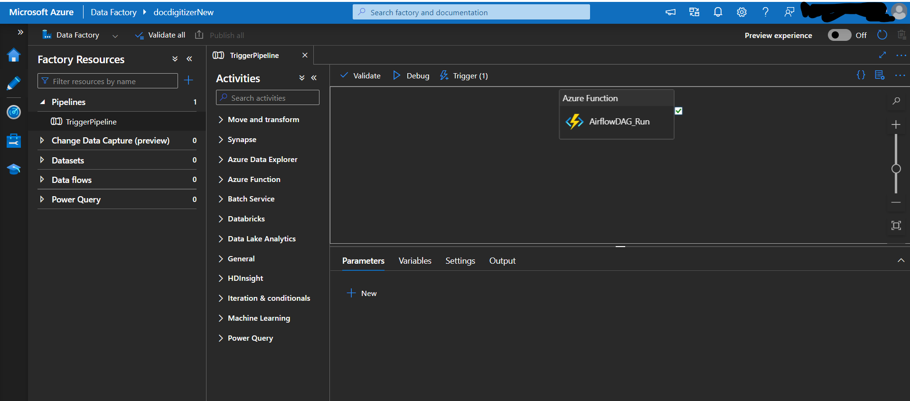Search the canvas with magnifier icon
This screenshot has width=910, height=401.
click(896, 101)
